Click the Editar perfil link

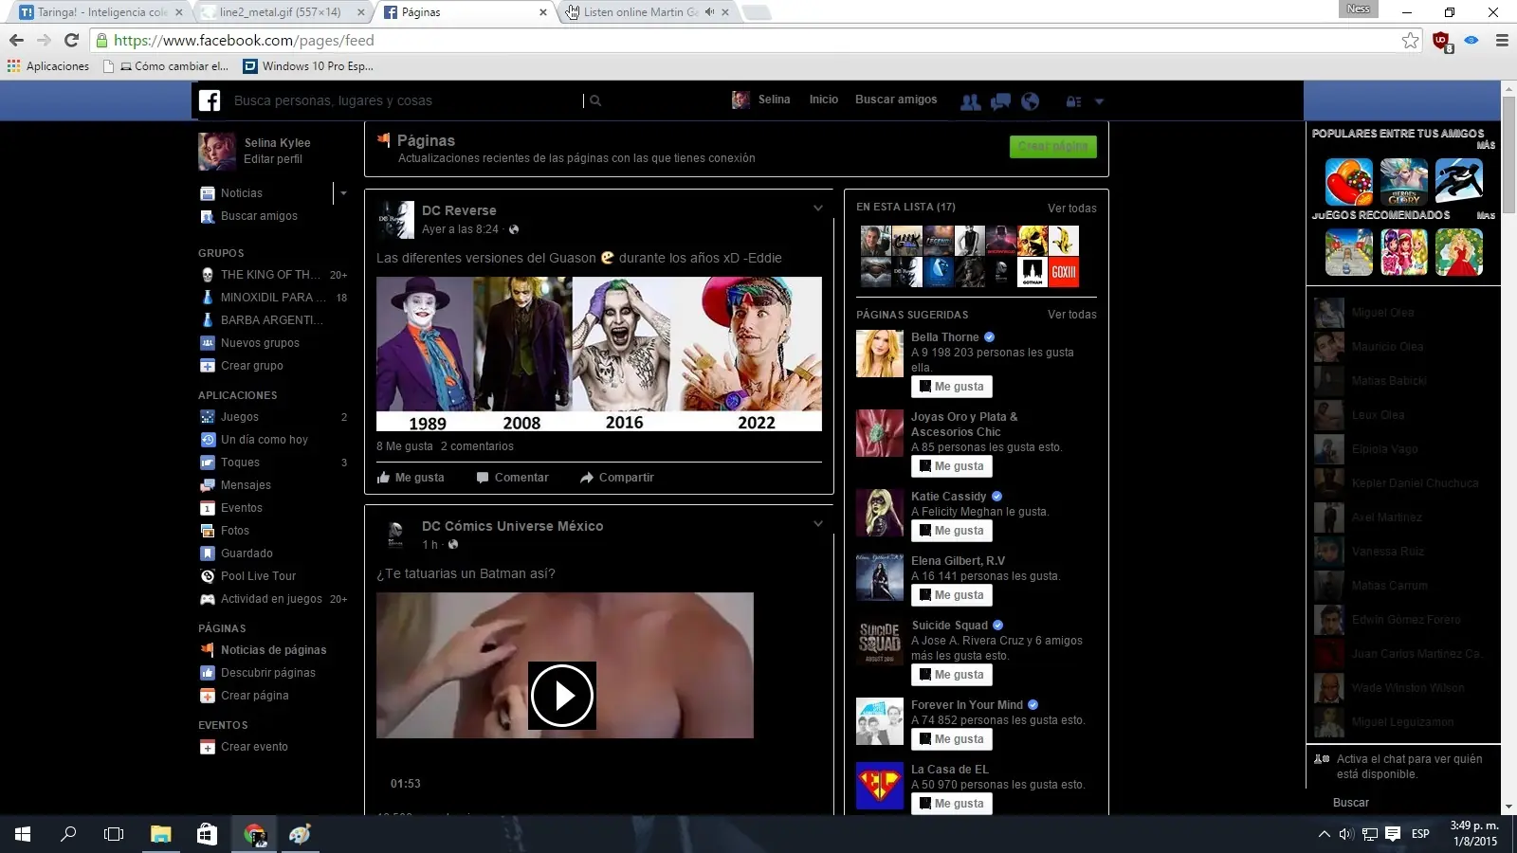point(273,159)
